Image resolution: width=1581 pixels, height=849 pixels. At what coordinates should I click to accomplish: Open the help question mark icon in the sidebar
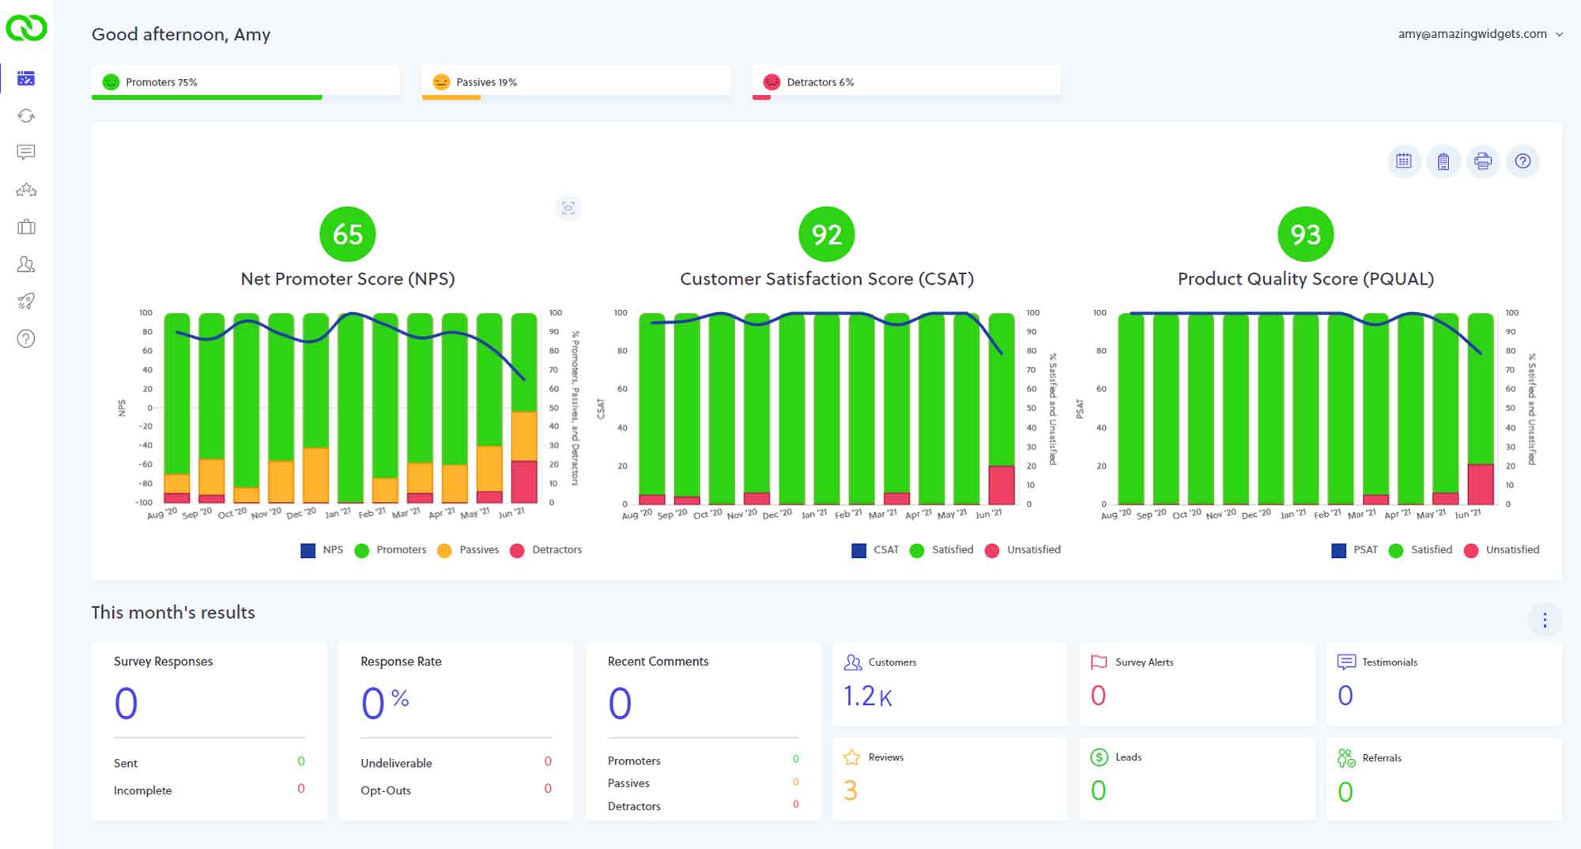coord(26,338)
